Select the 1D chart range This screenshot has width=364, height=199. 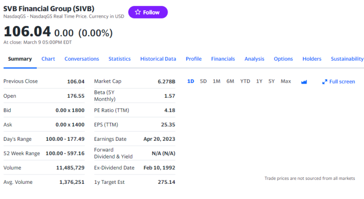tap(191, 81)
